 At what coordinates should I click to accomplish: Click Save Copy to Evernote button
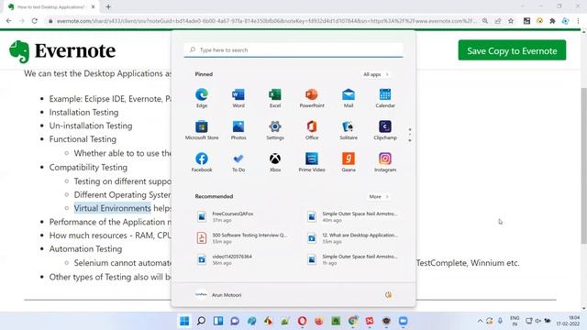[x=512, y=50]
